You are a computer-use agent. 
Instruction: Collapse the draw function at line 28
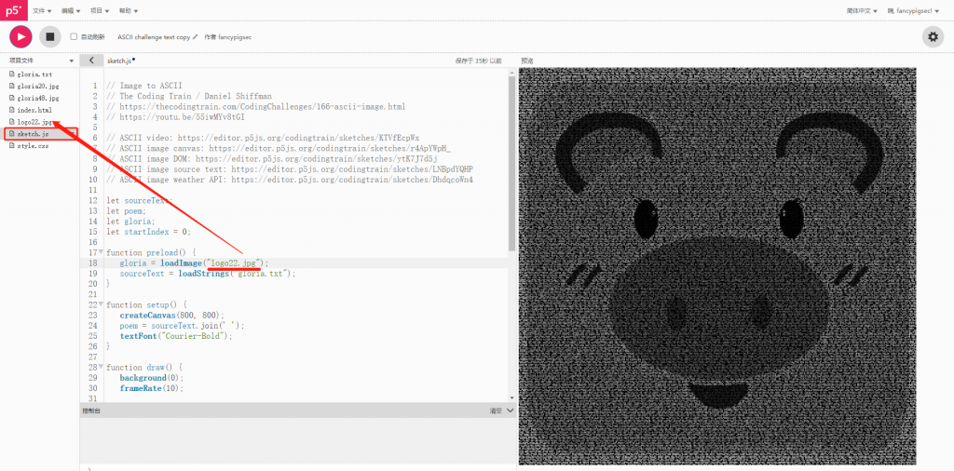pos(101,368)
